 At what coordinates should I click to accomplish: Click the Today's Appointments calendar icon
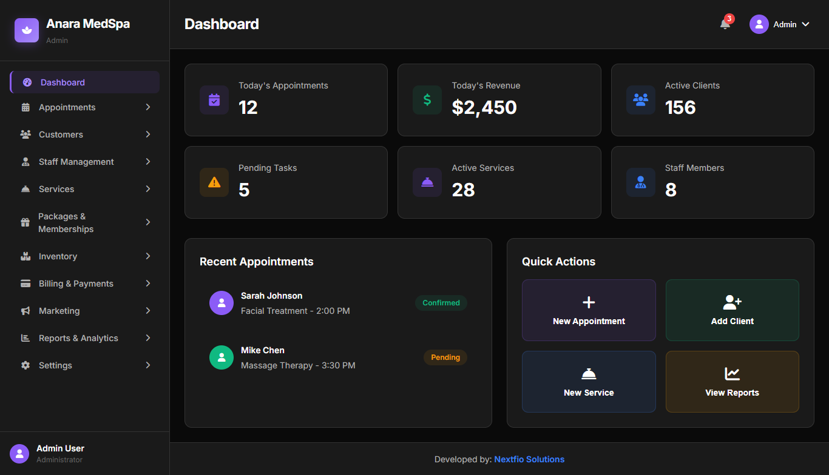pyautogui.click(x=214, y=100)
